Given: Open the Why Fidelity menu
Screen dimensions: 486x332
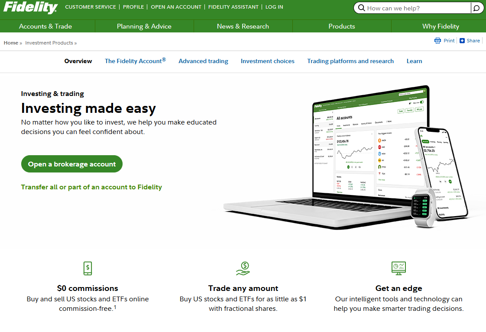Looking at the screenshot, I should pos(441,26).
